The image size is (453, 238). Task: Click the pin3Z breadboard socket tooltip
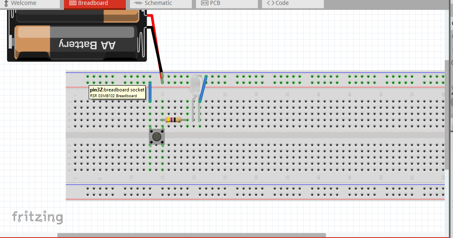click(x=118, y=93)
